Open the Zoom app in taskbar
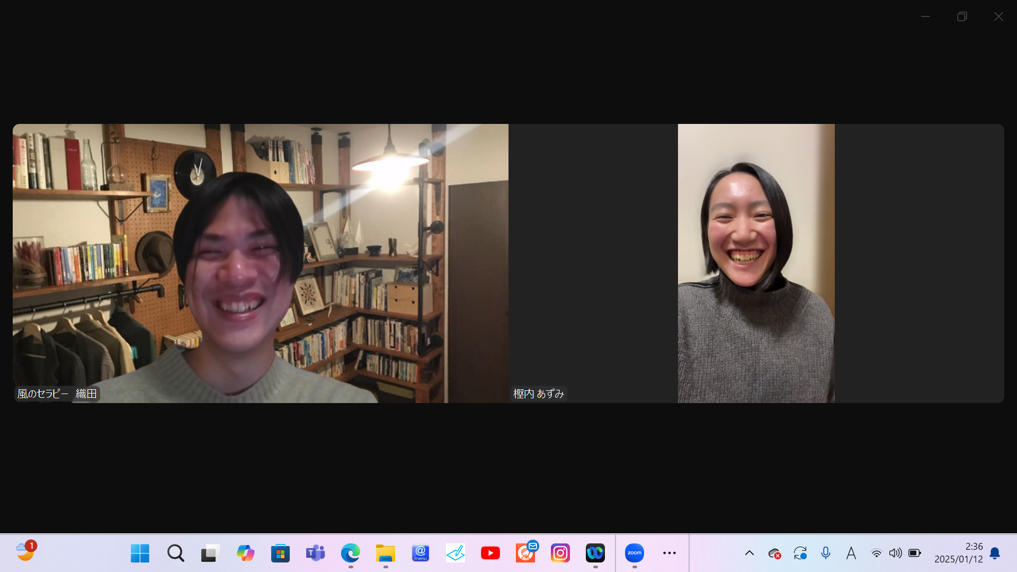This screenshot has height=572, width=1017. 634,553
